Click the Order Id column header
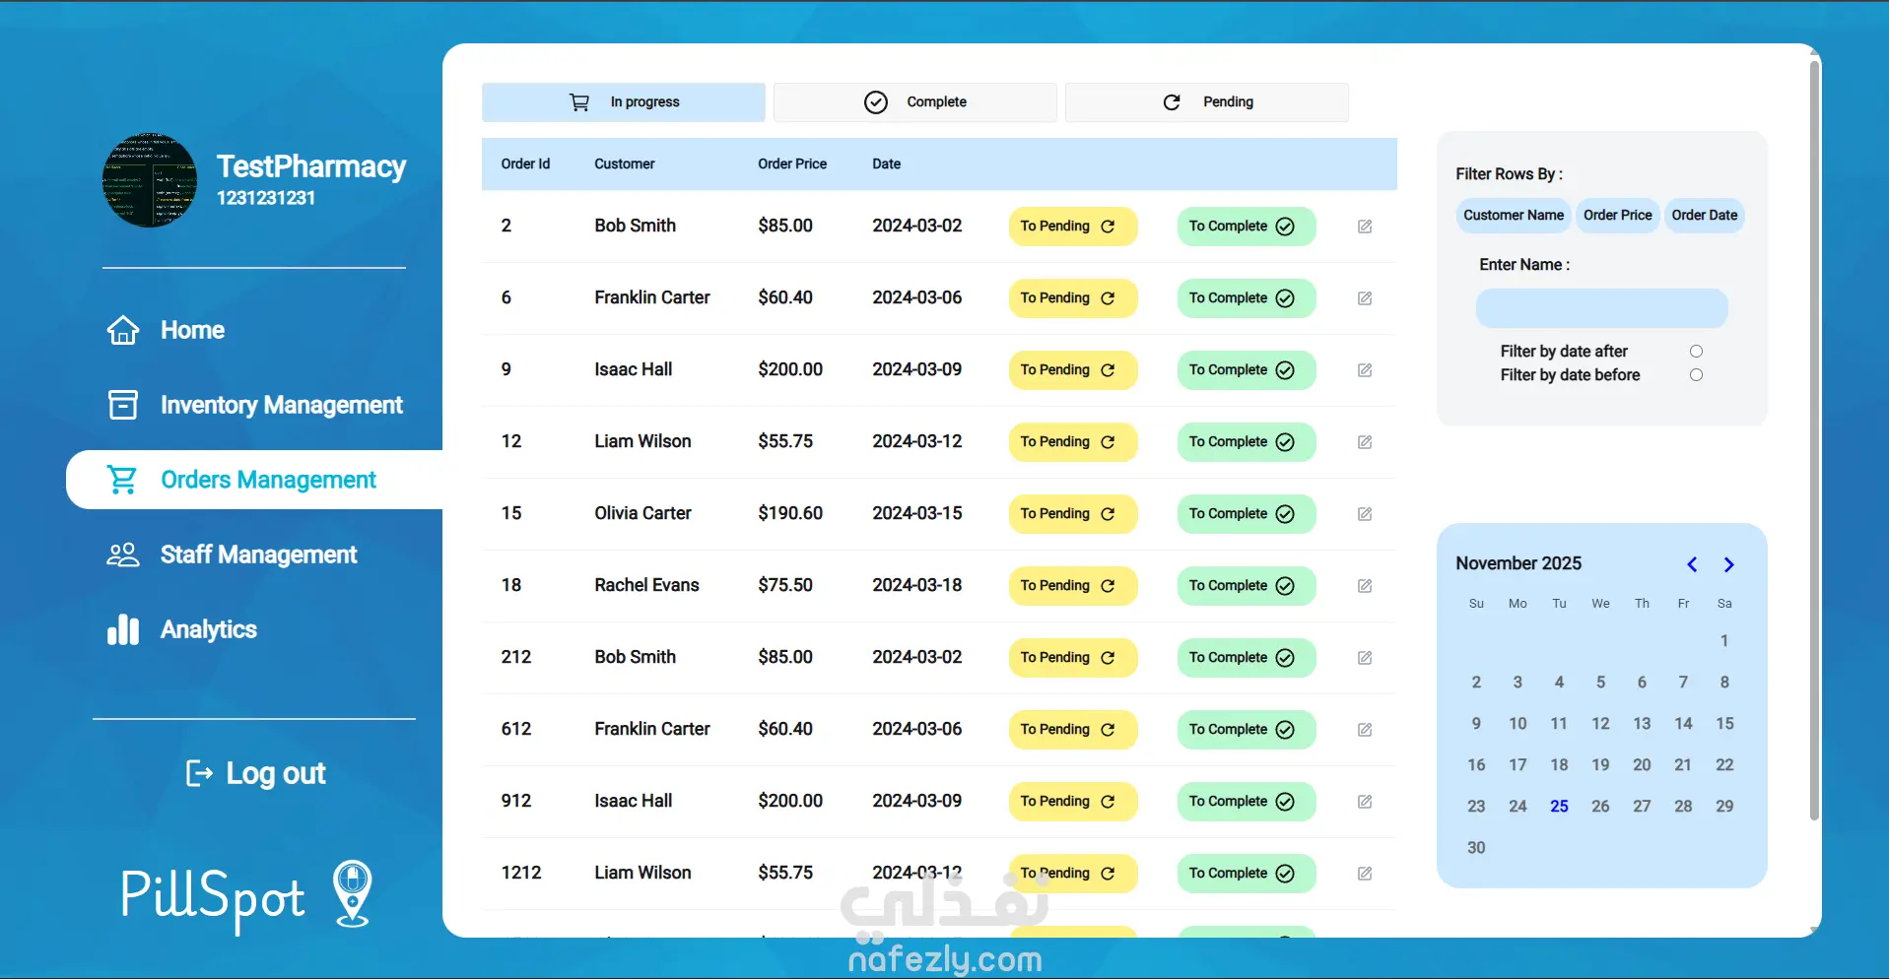 (x=525, y=164)
